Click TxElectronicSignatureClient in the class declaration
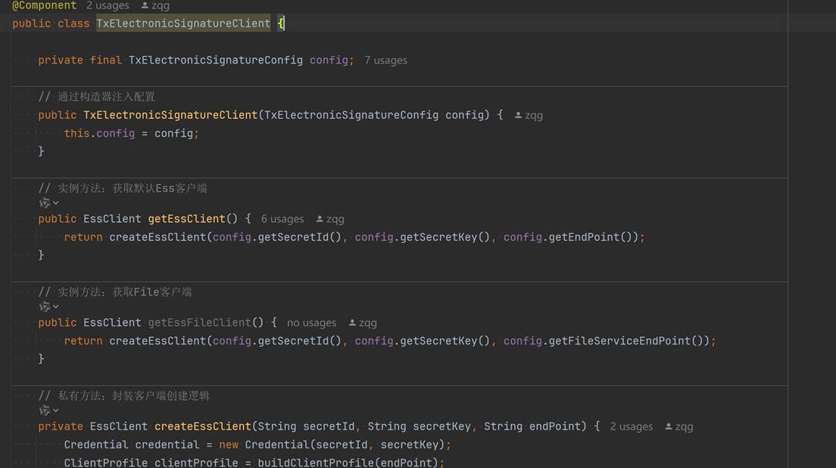The height and width of the screenshot is (468, 836). [183, 23]
